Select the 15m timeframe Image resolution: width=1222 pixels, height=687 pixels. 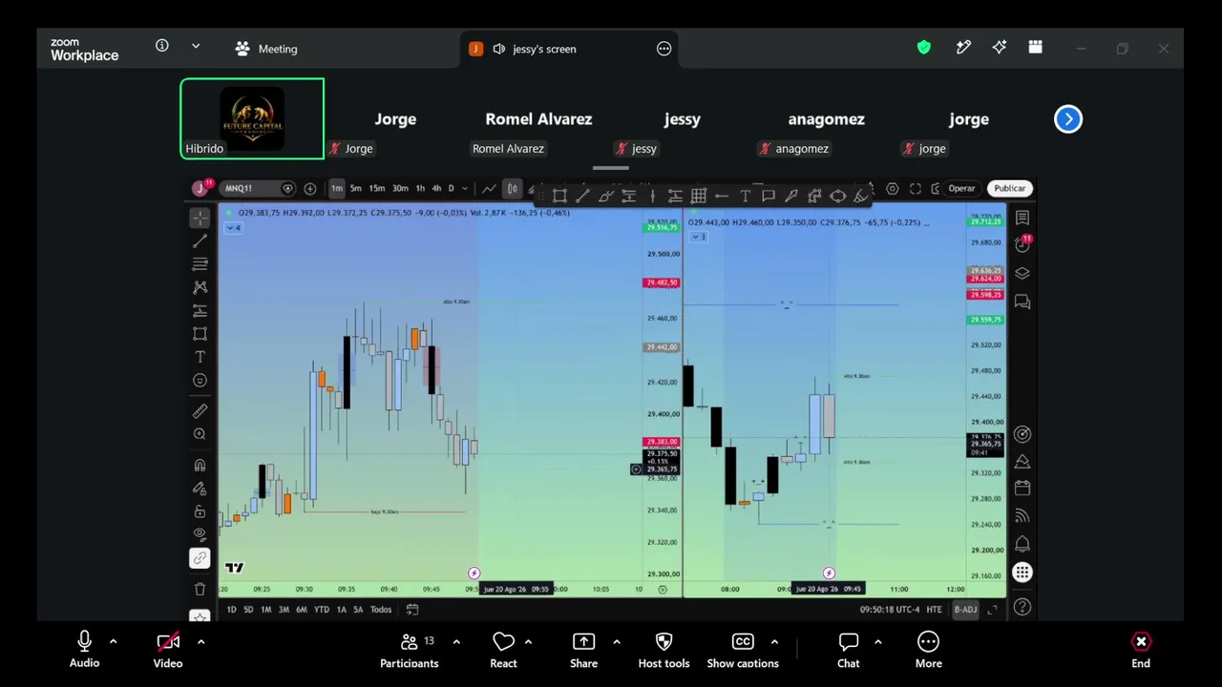(377, 189)
